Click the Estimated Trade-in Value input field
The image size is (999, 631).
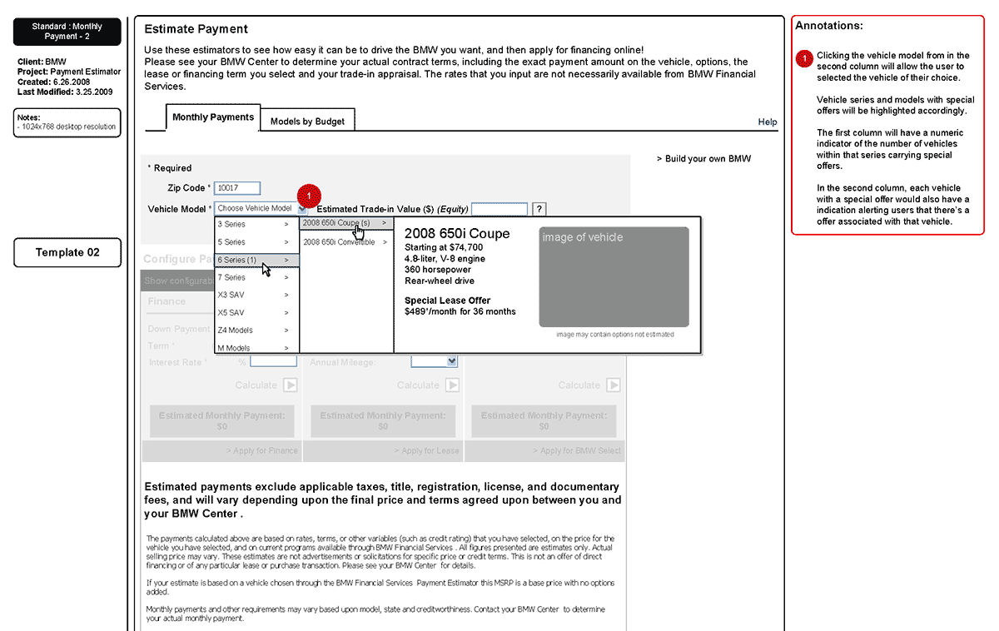[x=499, y=209]
